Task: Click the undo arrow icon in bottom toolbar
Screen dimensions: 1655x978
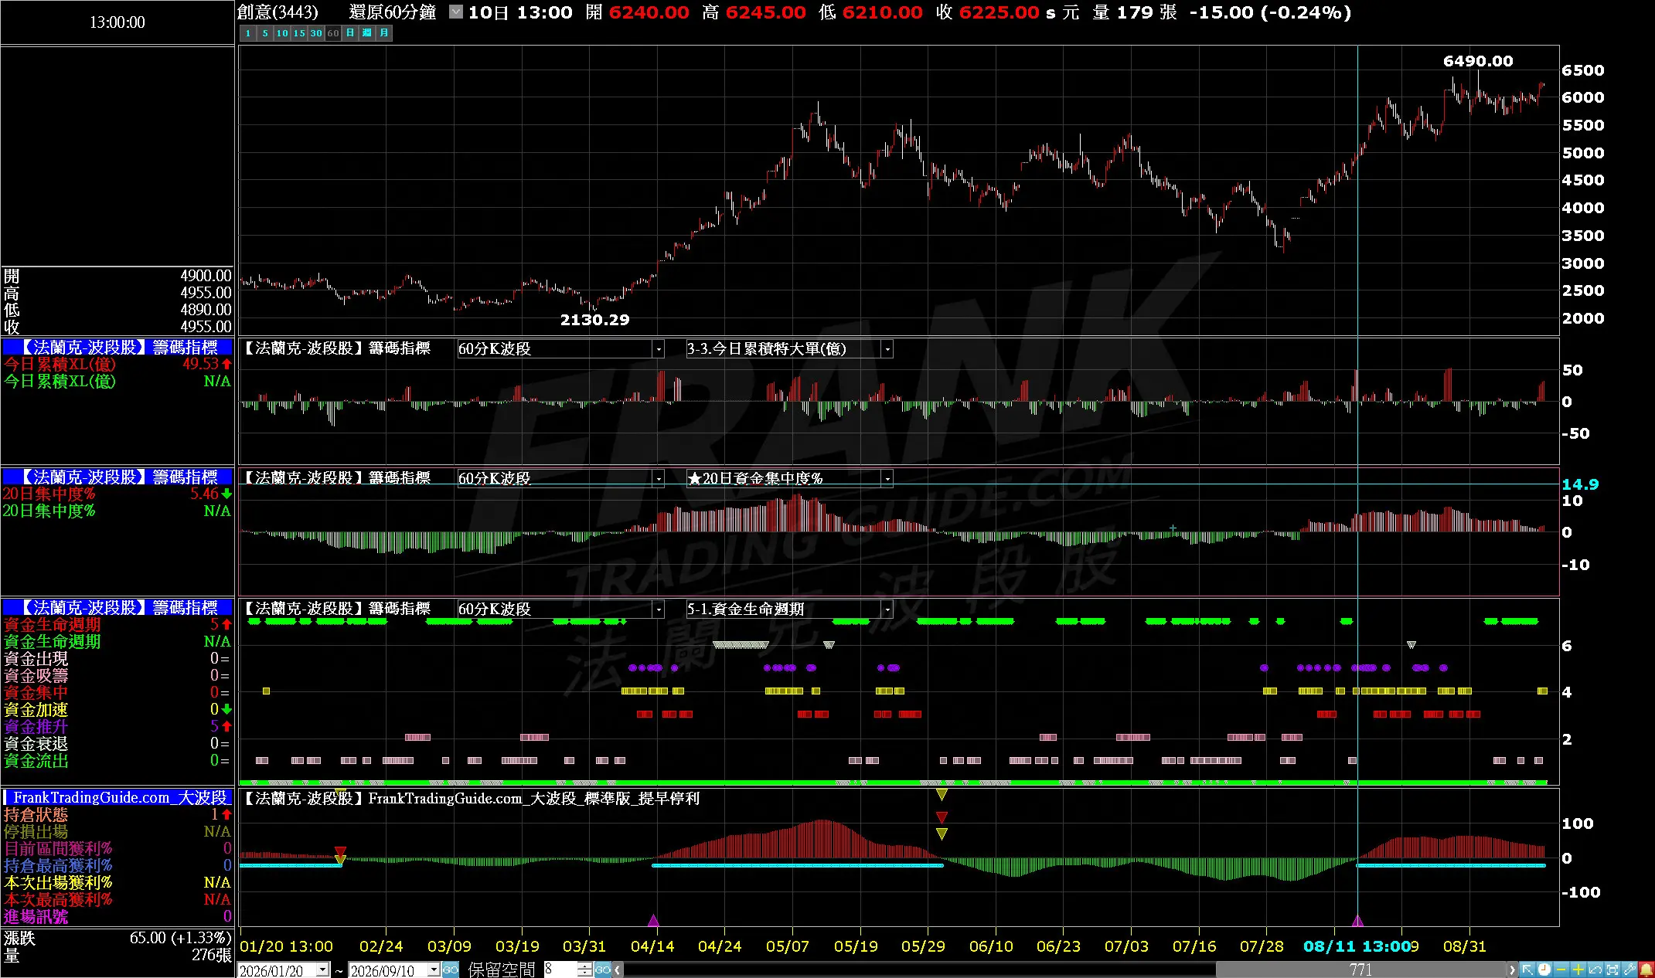Action: pos(1595,970)
